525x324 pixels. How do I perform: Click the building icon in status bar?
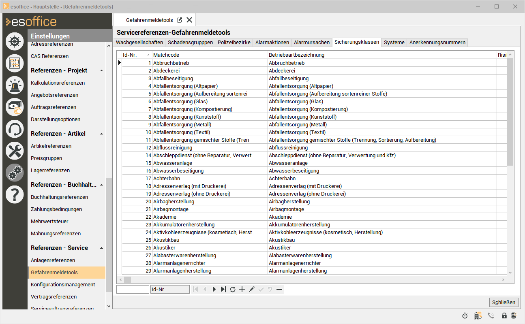point(478,315)
